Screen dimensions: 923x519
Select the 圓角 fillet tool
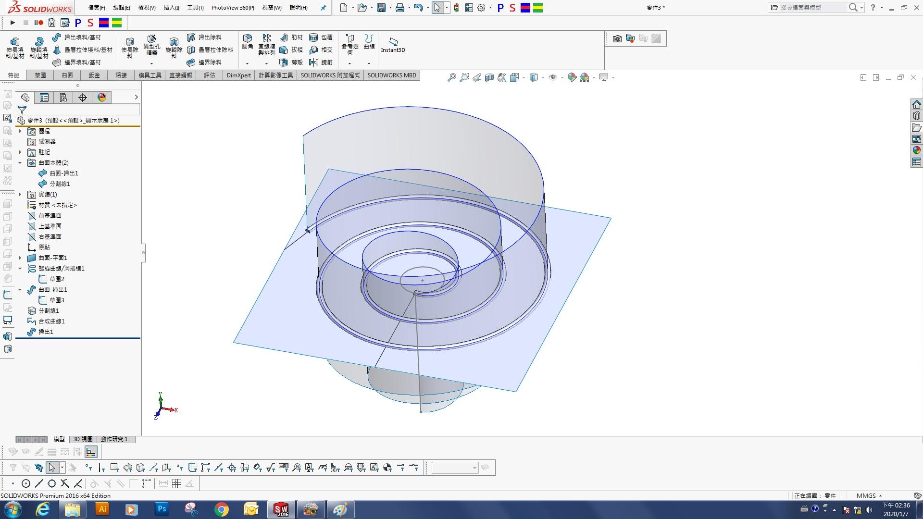[x=248, y=42]
